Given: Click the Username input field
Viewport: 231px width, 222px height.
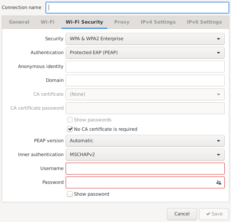Looking at the screenshot, I should tap(145, 169).
